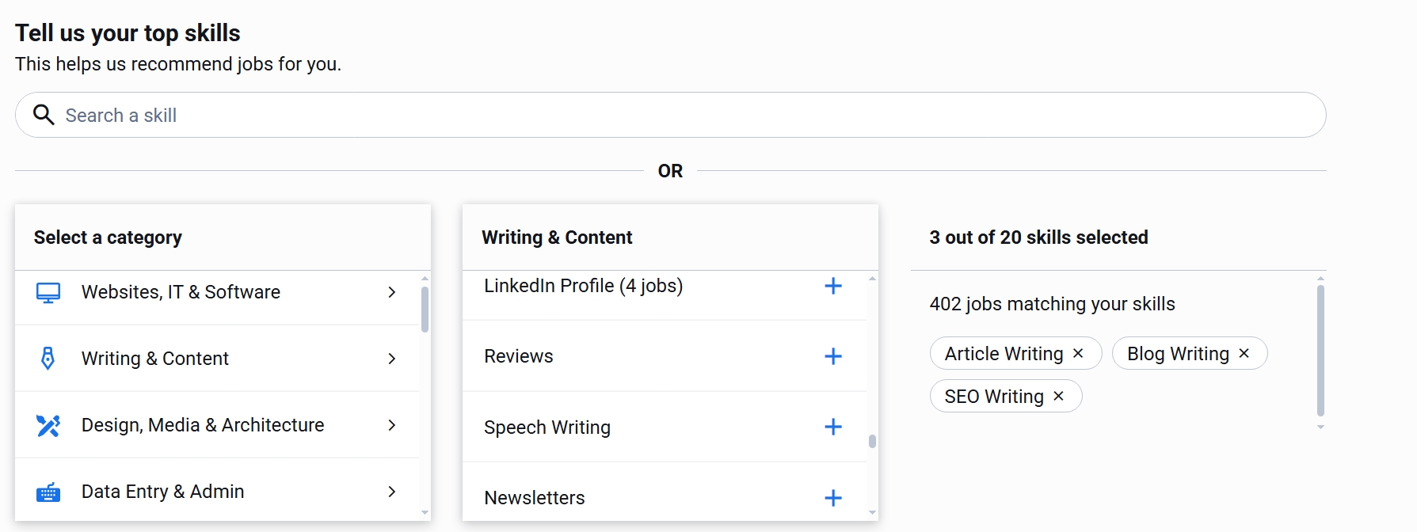Screen dimensions: 1417x532
Task: Select Data Entry & Admin category
Action: click(217, 492)
